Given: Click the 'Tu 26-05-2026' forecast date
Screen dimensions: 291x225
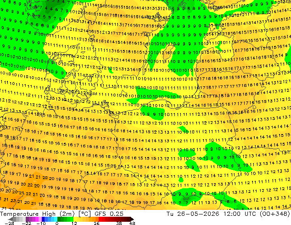Looking at the screenshot, I should pos(193,214).
